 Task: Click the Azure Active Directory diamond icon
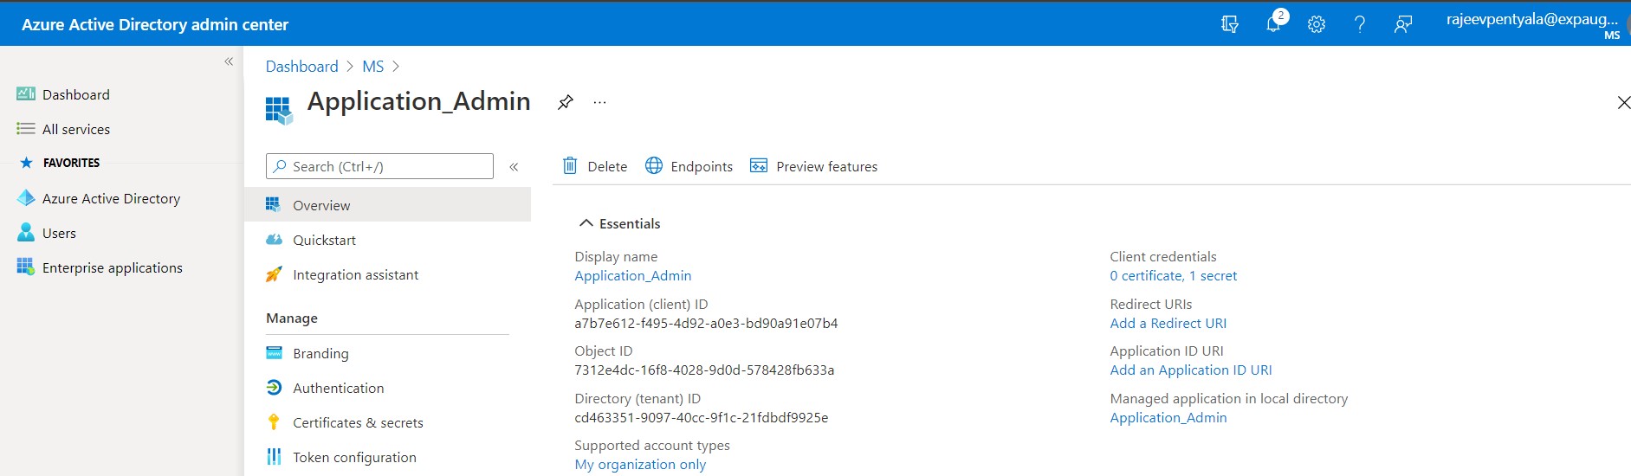(x=26, y=198)
